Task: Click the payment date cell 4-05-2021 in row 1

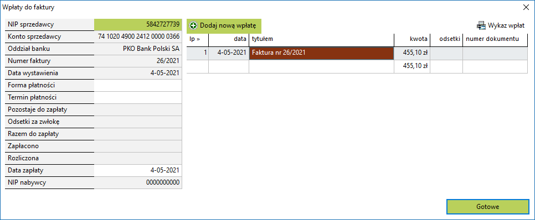Action: (x=229, y=53)
